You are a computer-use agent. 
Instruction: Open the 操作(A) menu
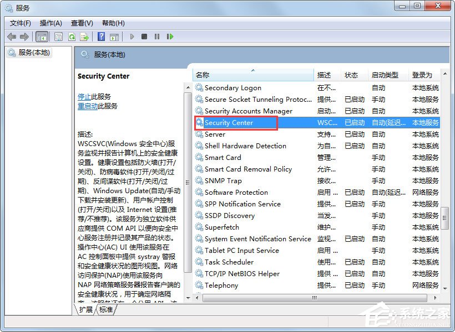coord(51,23)
